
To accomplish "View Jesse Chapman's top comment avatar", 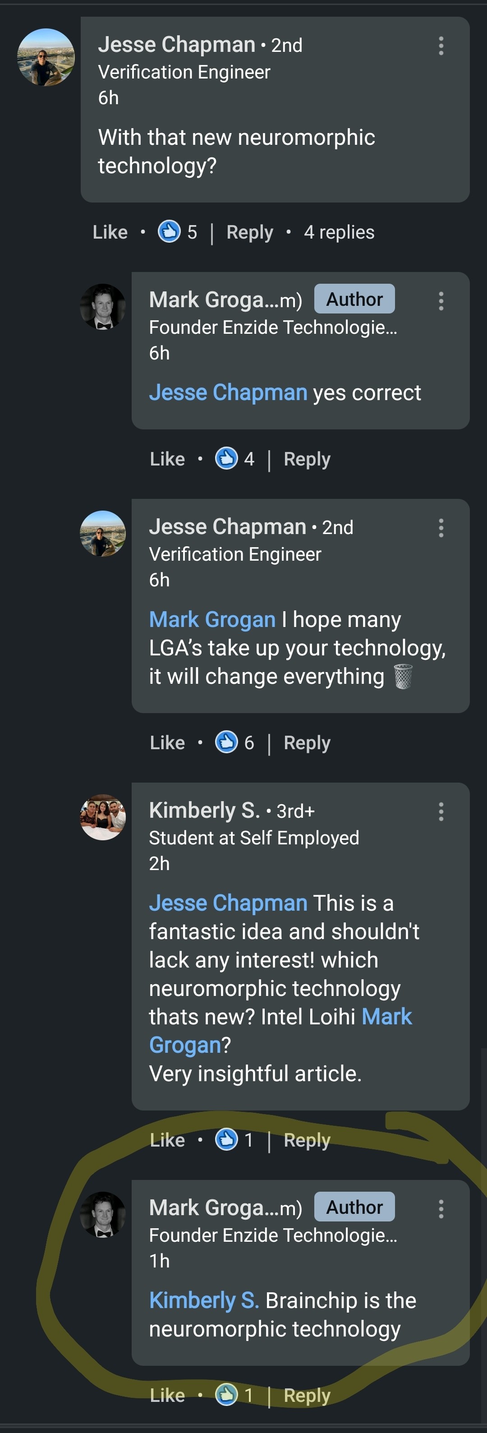I will pyautogui.click(x=46, y=57).
